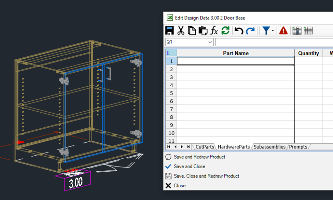Open the fx formula function tool
333x200 pixels.
(x=214, y=31)
